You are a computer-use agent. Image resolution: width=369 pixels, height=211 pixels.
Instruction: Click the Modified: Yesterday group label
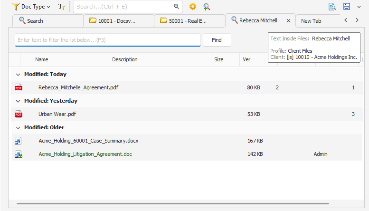point(51,101)
